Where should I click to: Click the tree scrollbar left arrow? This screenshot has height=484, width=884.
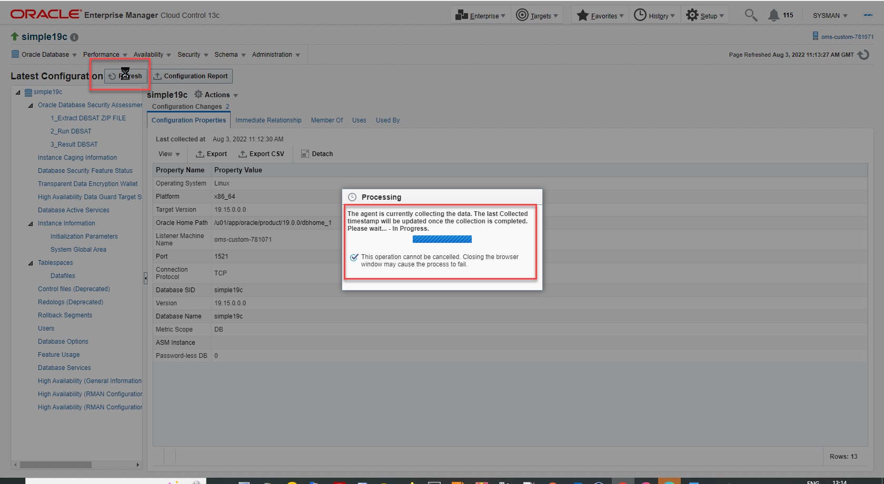[15, 465]
